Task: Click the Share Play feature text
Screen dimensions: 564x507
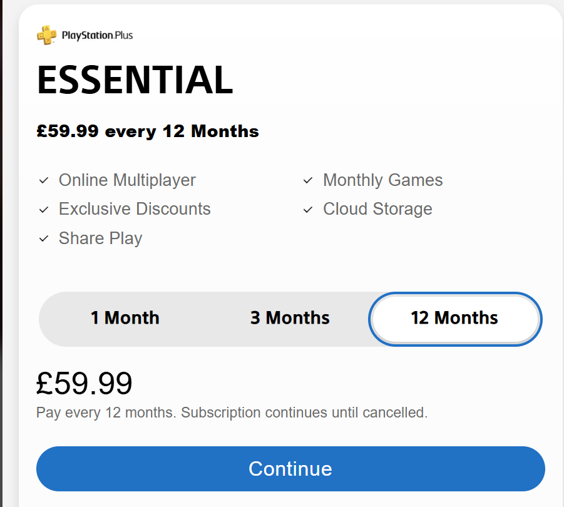Action: coord(101,238)
